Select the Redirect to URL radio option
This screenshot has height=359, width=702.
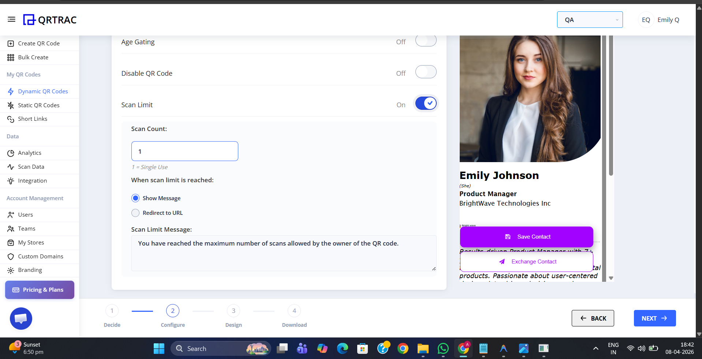(135, 213)
